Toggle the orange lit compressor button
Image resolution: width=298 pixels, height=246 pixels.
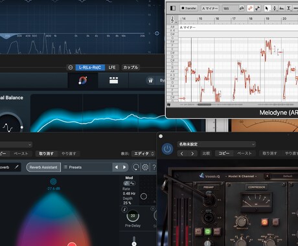click(265, 221)
